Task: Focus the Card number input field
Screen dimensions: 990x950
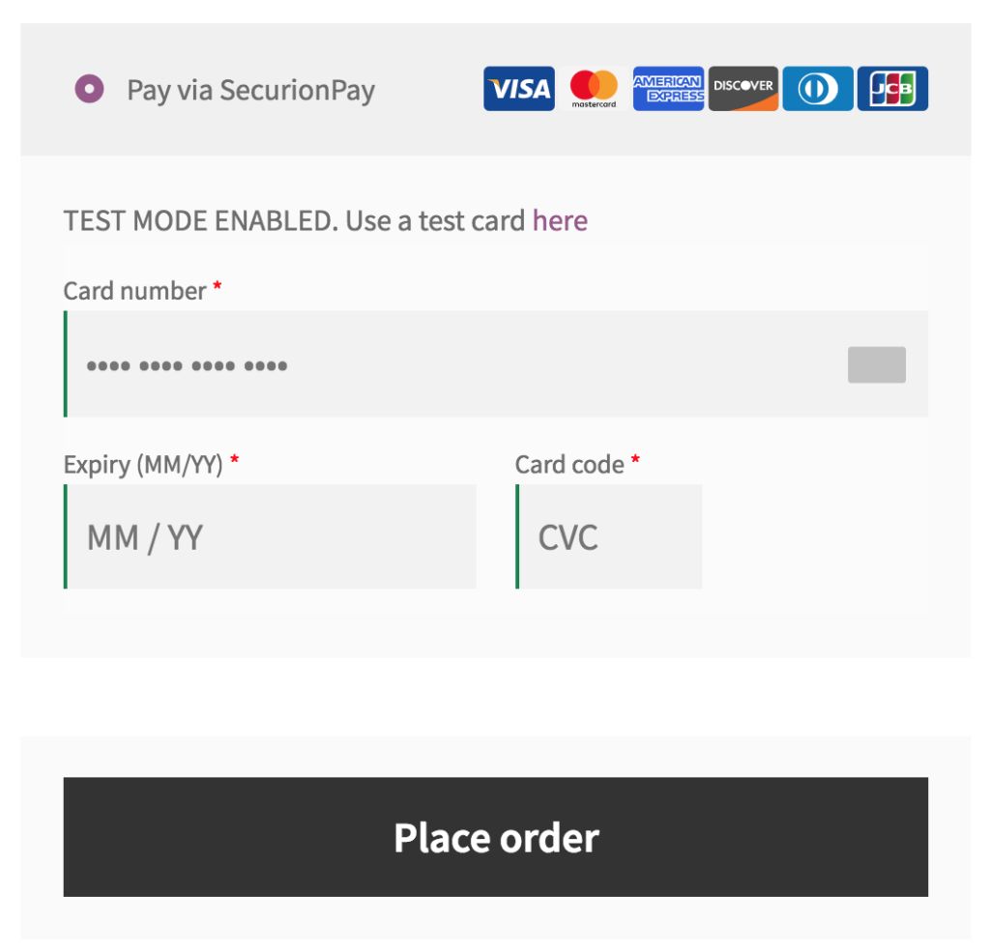Action: [454, 364]
